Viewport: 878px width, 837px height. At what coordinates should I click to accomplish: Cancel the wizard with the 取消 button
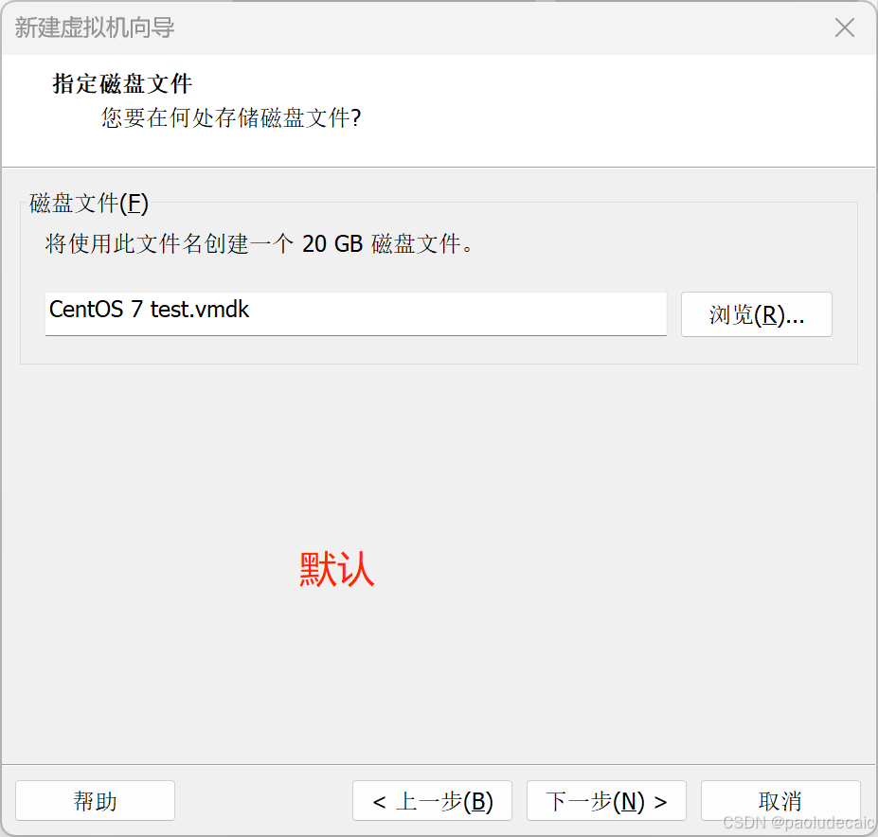click(780, 801)
